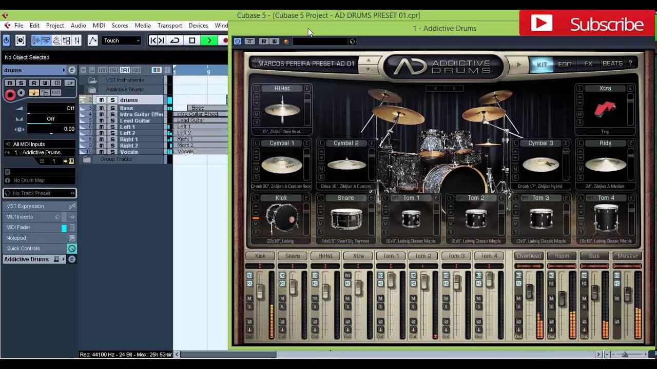Select the Room mixer channel button

point(562,256)
